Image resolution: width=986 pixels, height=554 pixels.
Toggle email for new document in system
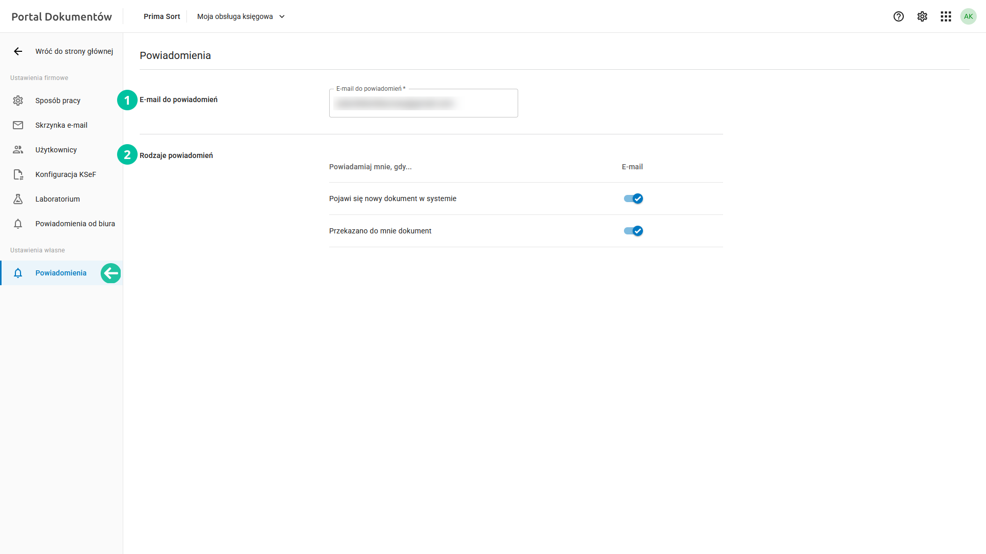633,199
